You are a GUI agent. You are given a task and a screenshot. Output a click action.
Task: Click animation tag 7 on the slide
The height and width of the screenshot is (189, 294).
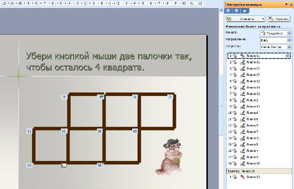pyautogui.click(x=170, y=96)
